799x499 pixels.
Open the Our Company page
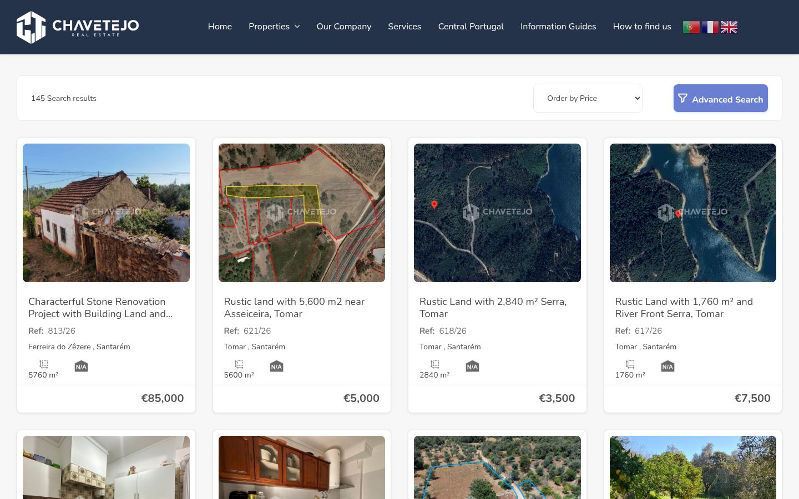[x=344, y=27]
